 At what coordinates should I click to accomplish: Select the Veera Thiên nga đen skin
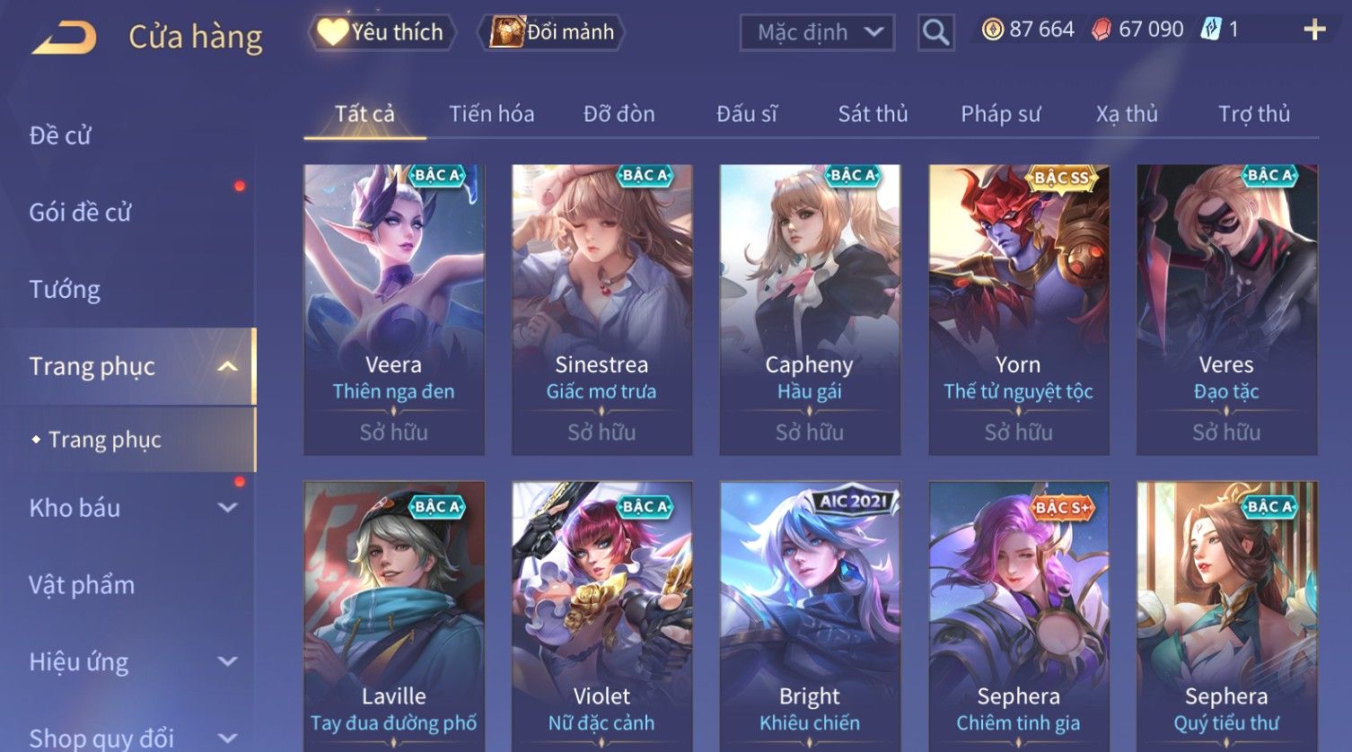point(393,310)
